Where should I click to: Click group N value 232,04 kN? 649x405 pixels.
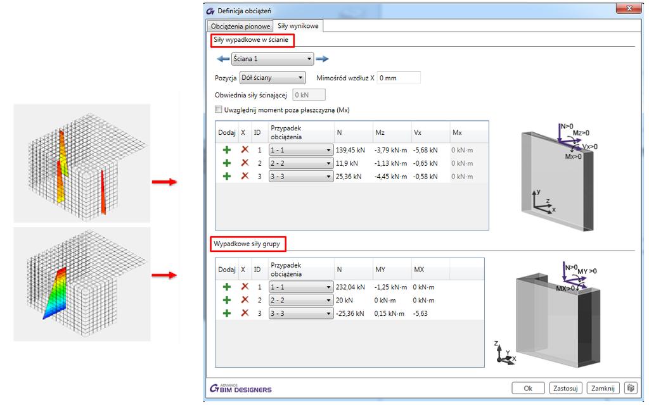pyautogui.click(x=350, y=287)
